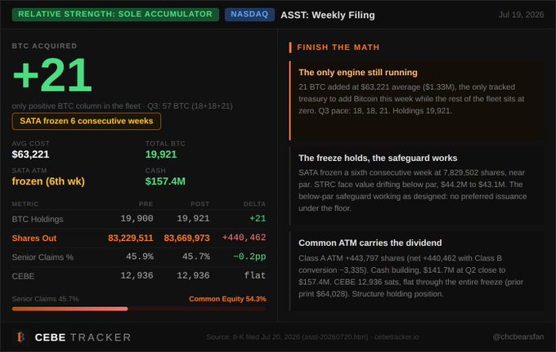Click the Senior Claims delta -0.2pp
556x352 pixels.
(x=249, y=256)
